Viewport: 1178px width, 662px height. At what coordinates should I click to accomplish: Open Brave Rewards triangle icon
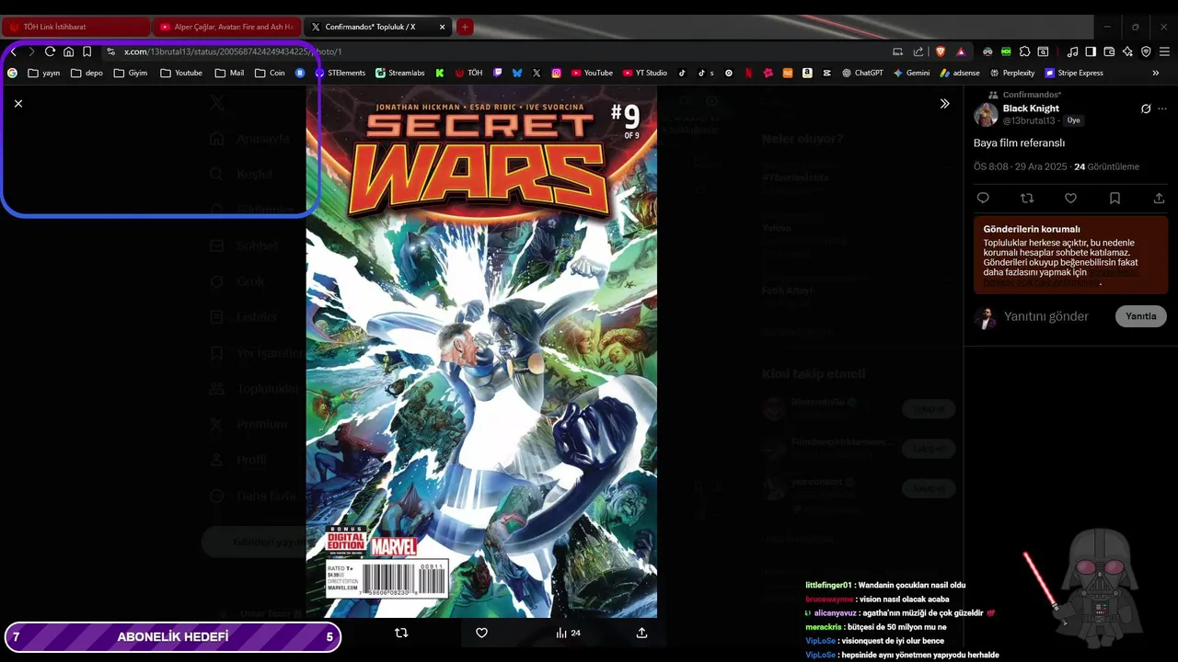[961, 51]
